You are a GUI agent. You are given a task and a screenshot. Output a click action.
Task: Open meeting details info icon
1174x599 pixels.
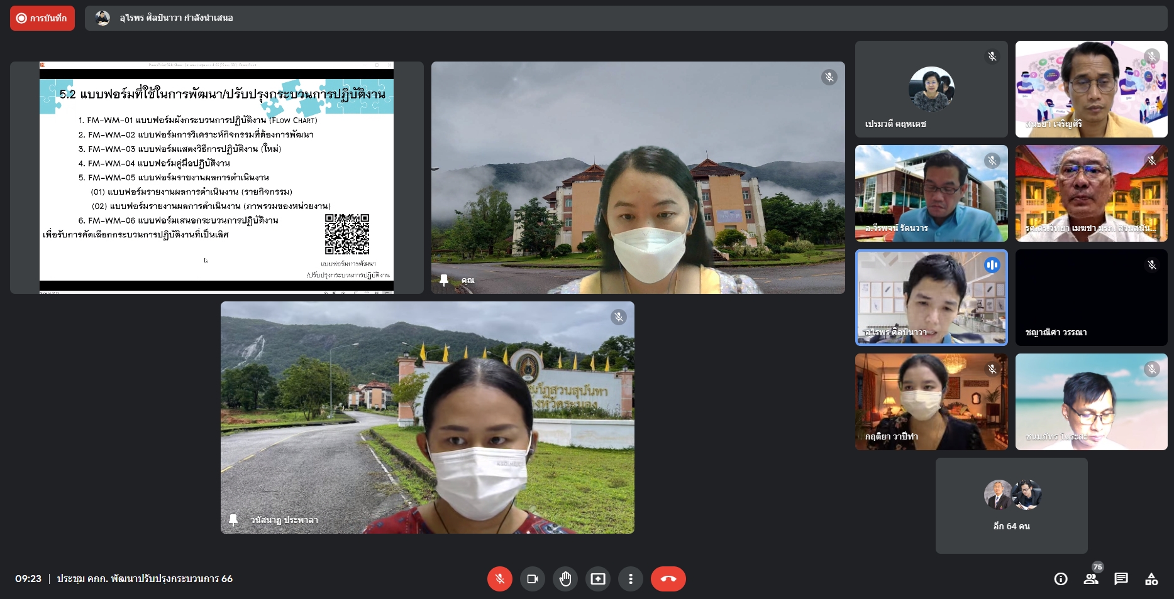point(1060,579)
